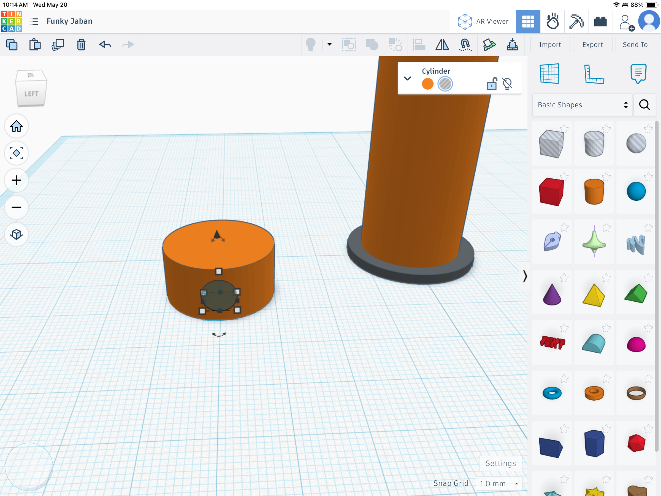661x496 pixels.
Task: Select the Workplane toolbar tool
Action: [489, 45]
